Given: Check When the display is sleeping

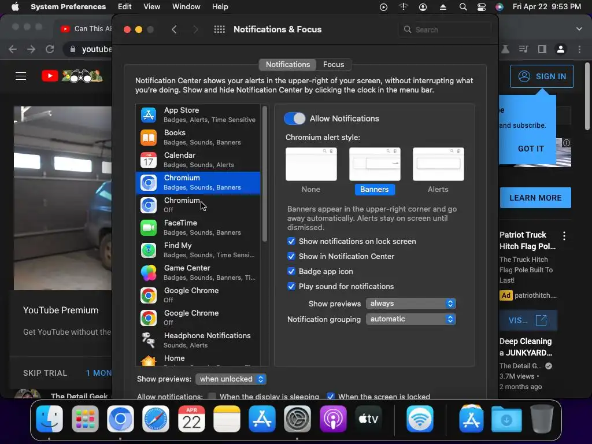Looking at the screenshot, I should coord(212,397).
